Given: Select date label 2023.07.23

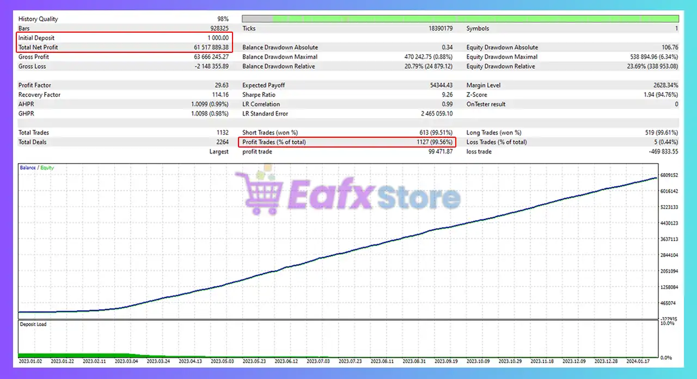Looking at the screenshot, I should (x=350, y=360).
